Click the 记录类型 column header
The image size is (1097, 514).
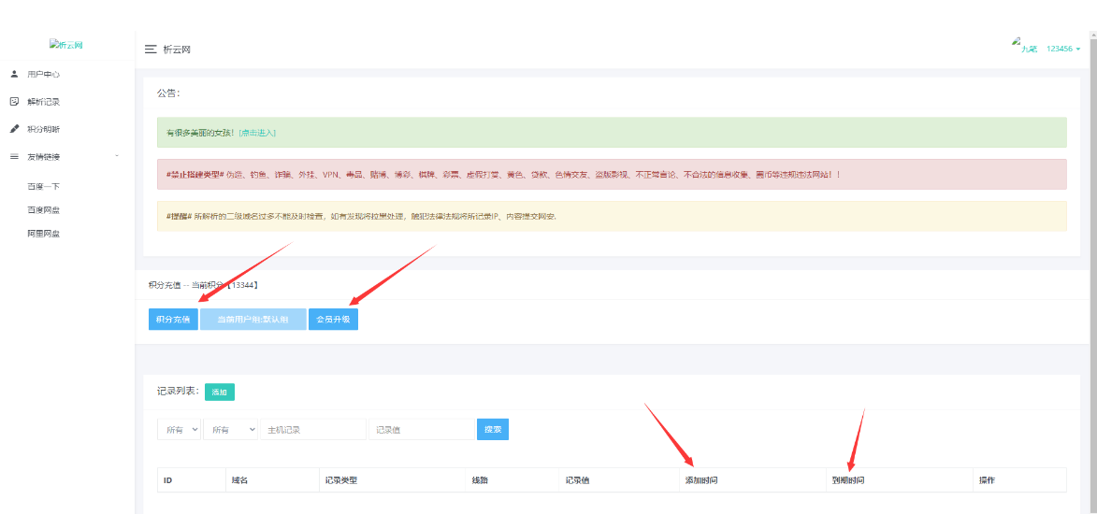click(x=392, y=480)
